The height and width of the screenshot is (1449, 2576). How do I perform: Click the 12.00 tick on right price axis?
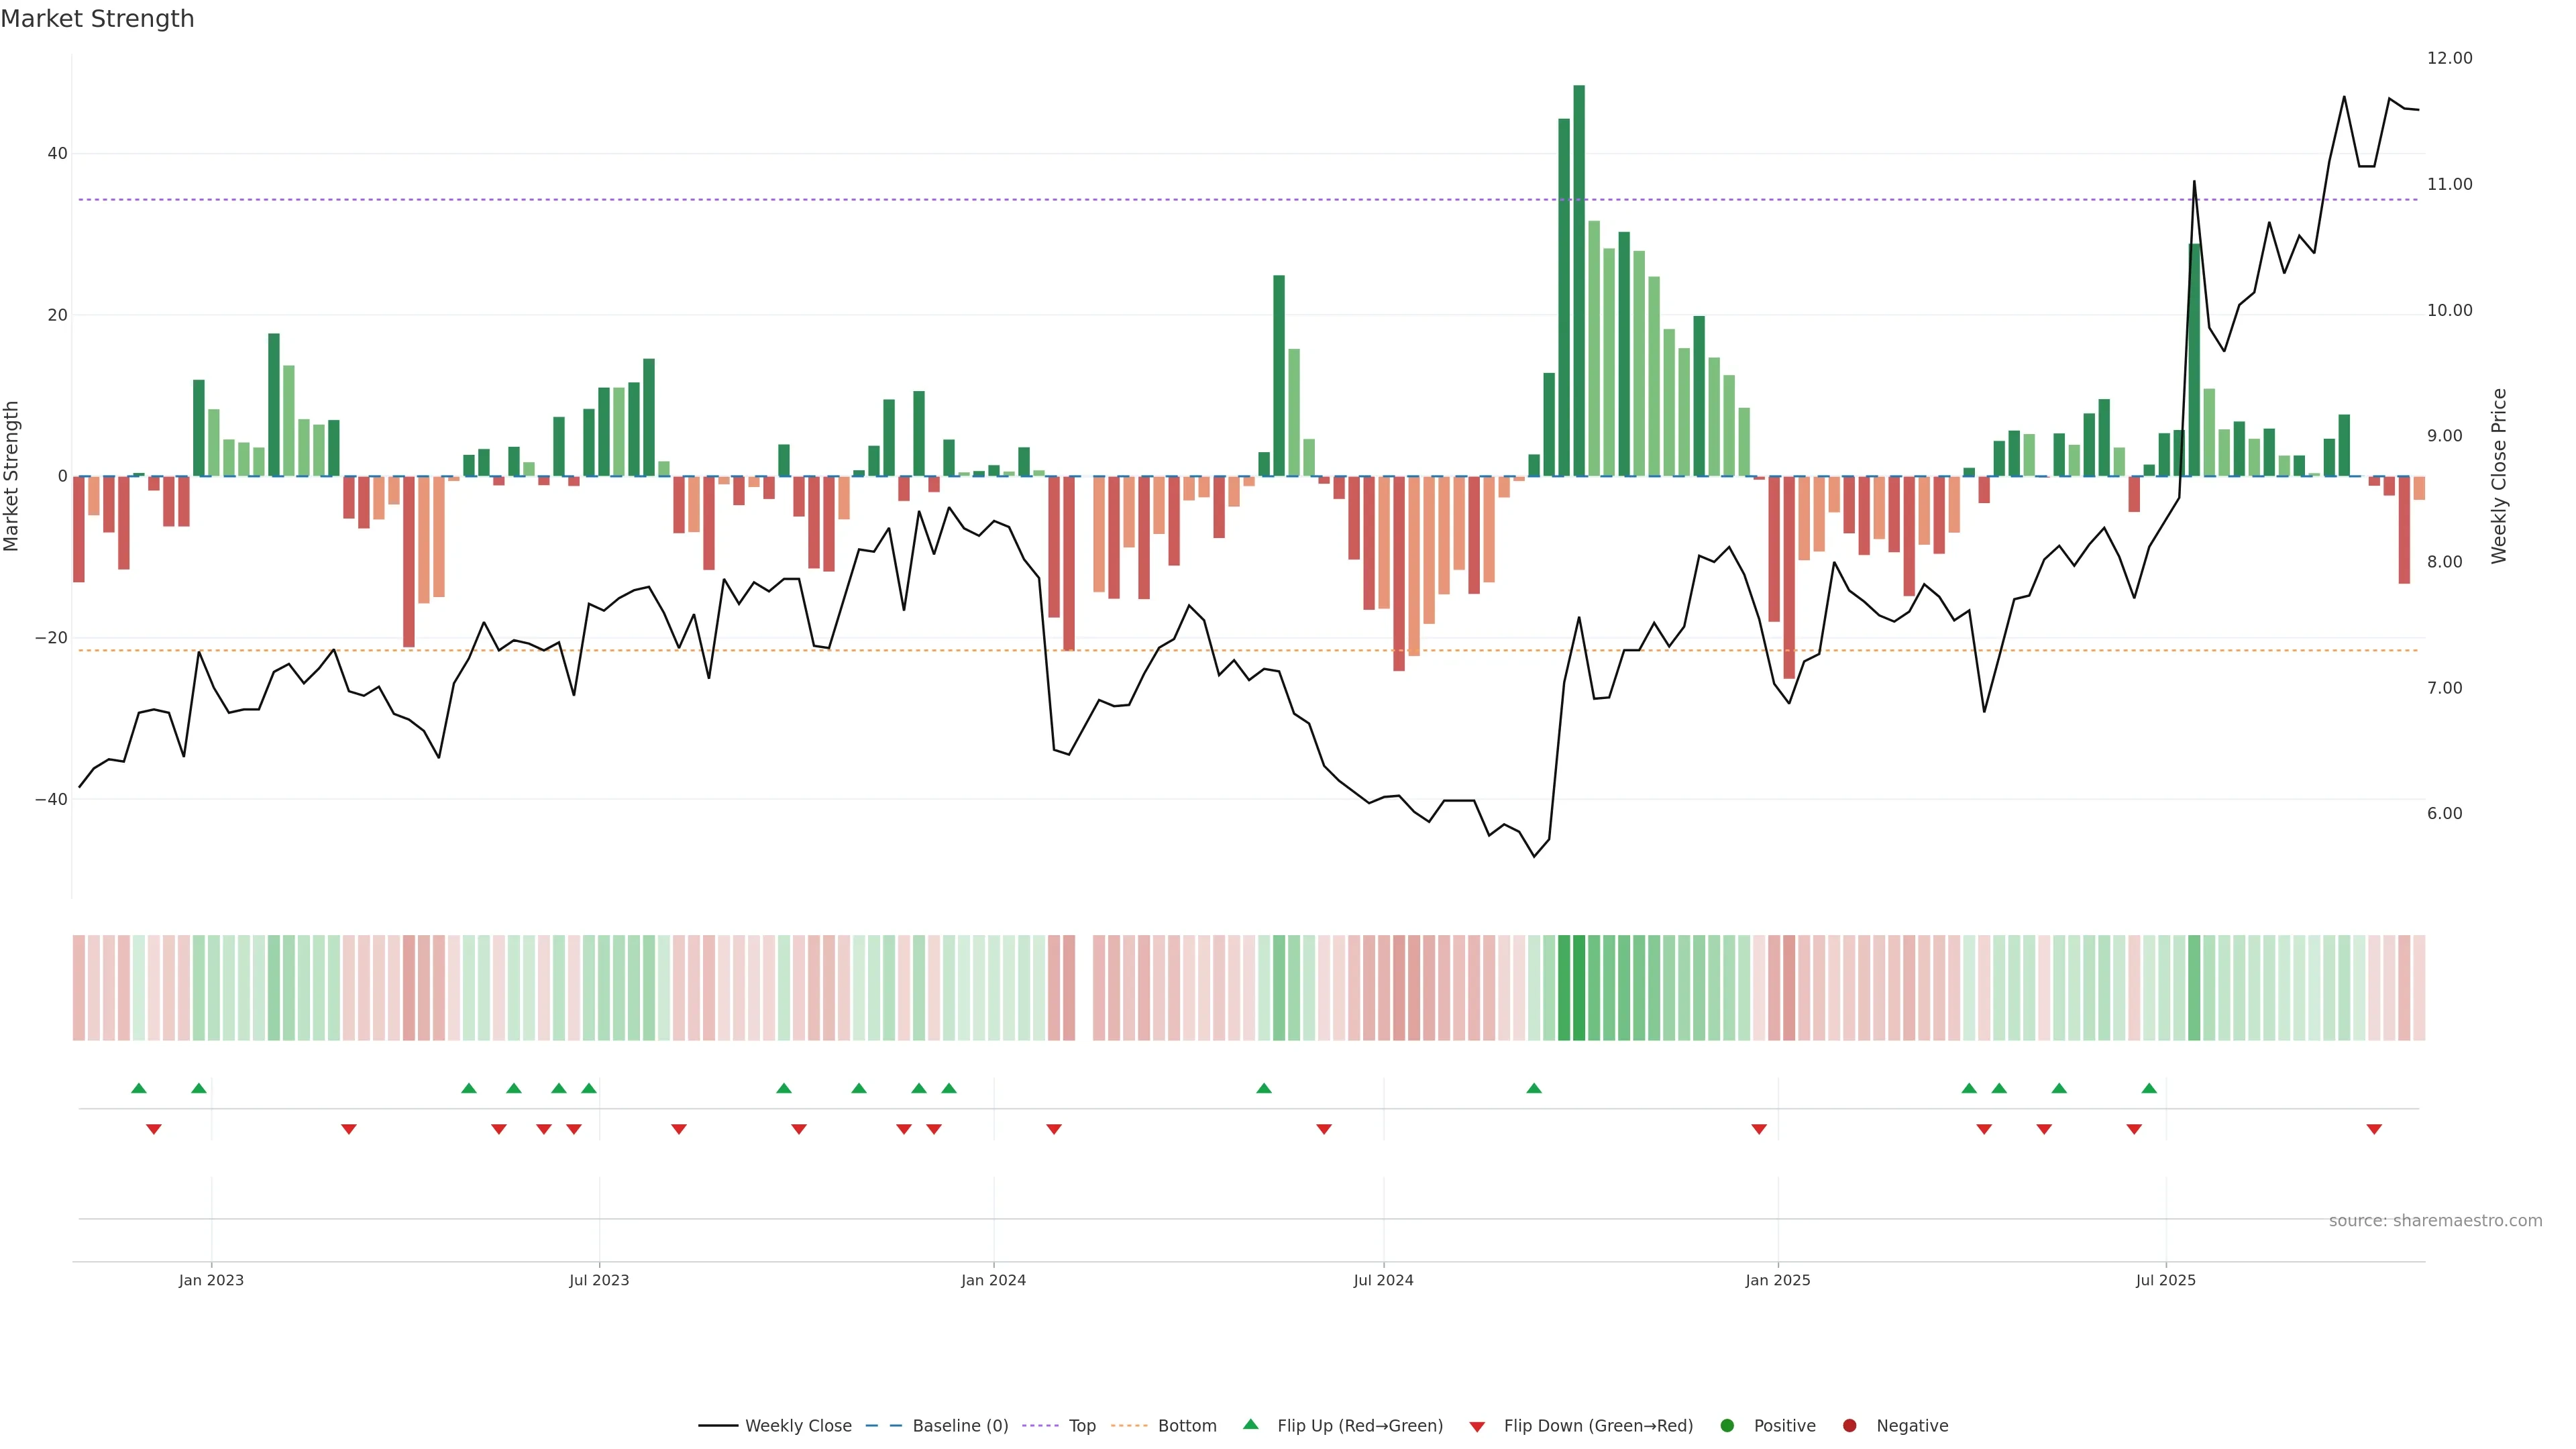(x=2449, y=58)
